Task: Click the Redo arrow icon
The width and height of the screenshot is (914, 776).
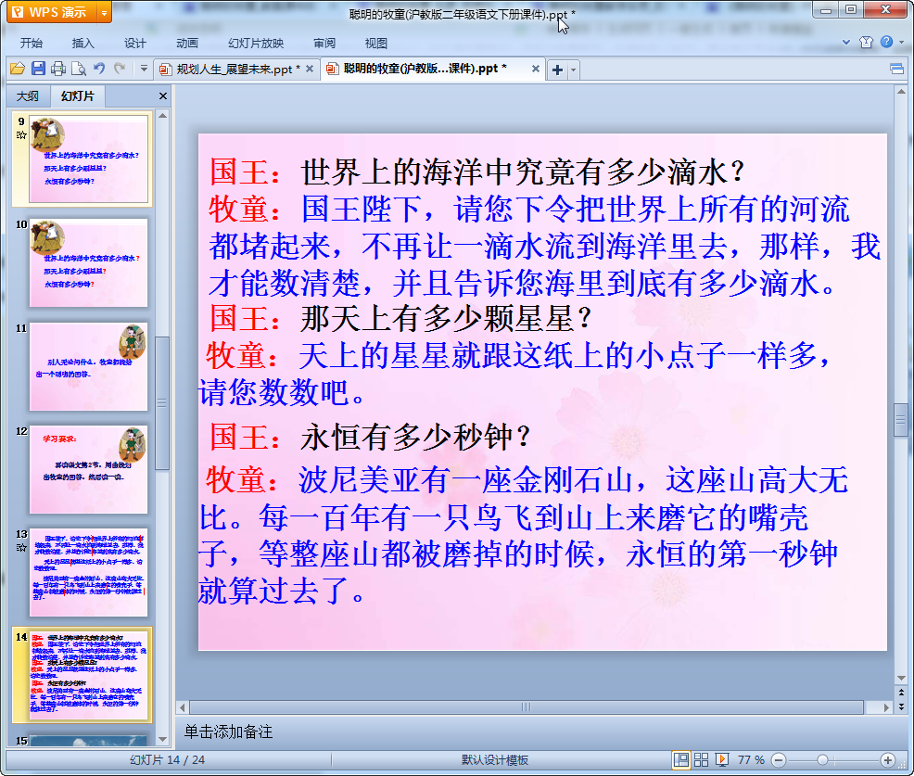Action: point(120,69)
